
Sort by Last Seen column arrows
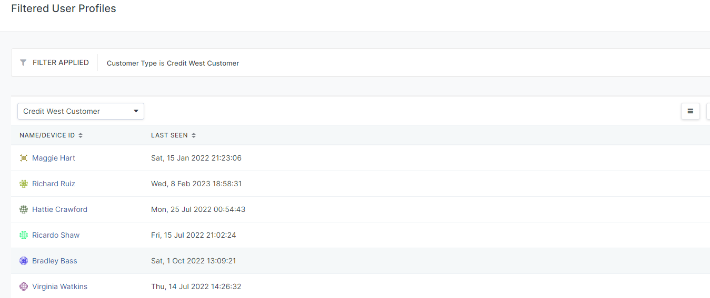(194, 135)
